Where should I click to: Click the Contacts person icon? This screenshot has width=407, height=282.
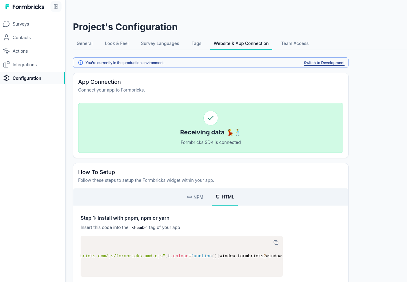[6, 38]
